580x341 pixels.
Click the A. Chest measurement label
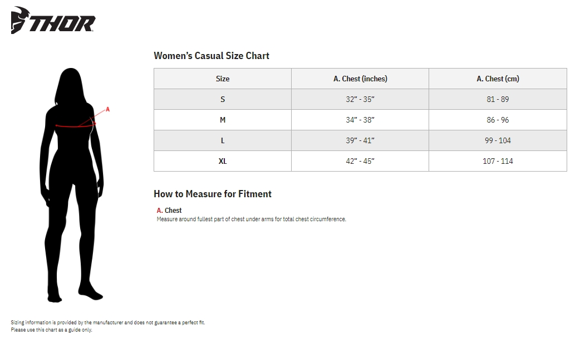coord(170,210)
